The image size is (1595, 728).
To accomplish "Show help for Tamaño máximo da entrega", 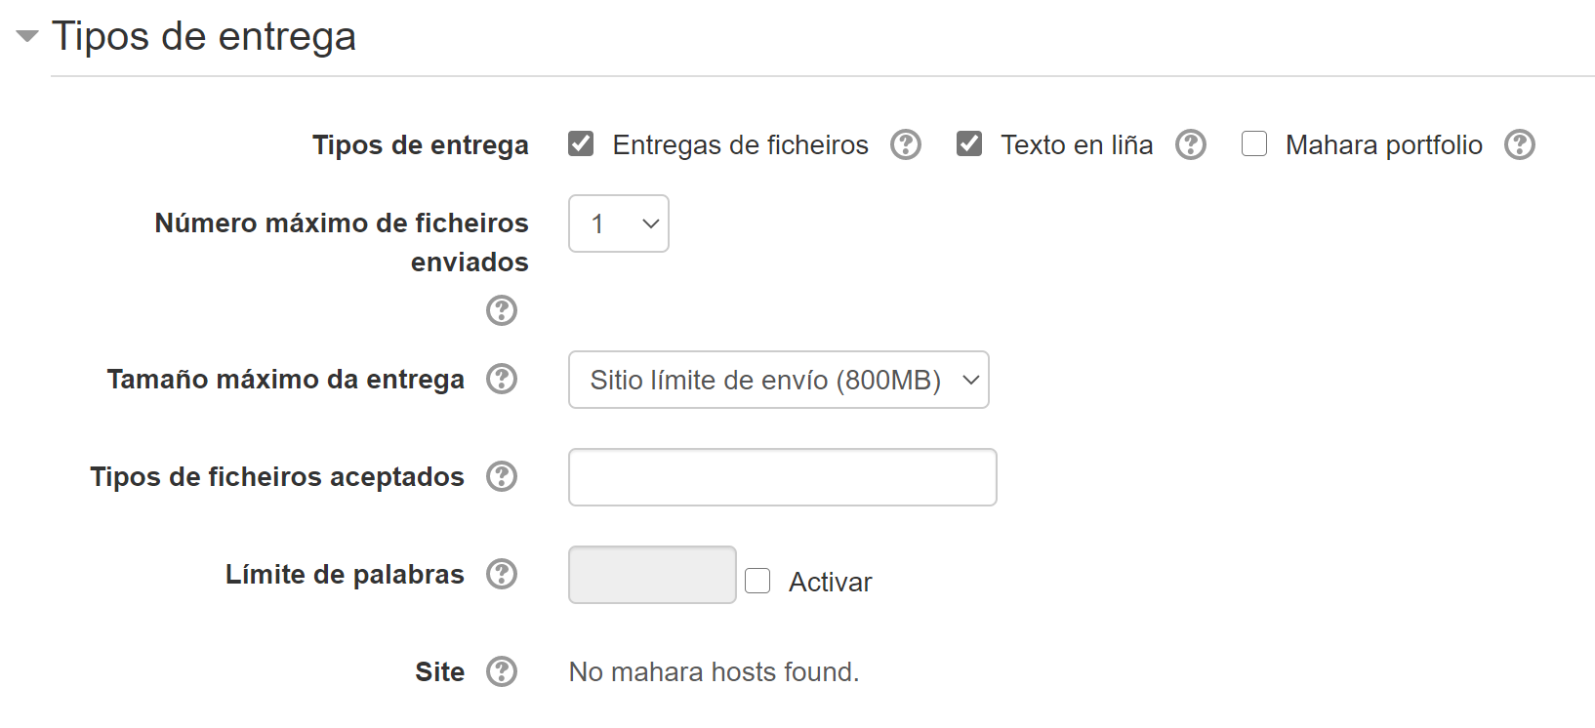I will 502,379.
